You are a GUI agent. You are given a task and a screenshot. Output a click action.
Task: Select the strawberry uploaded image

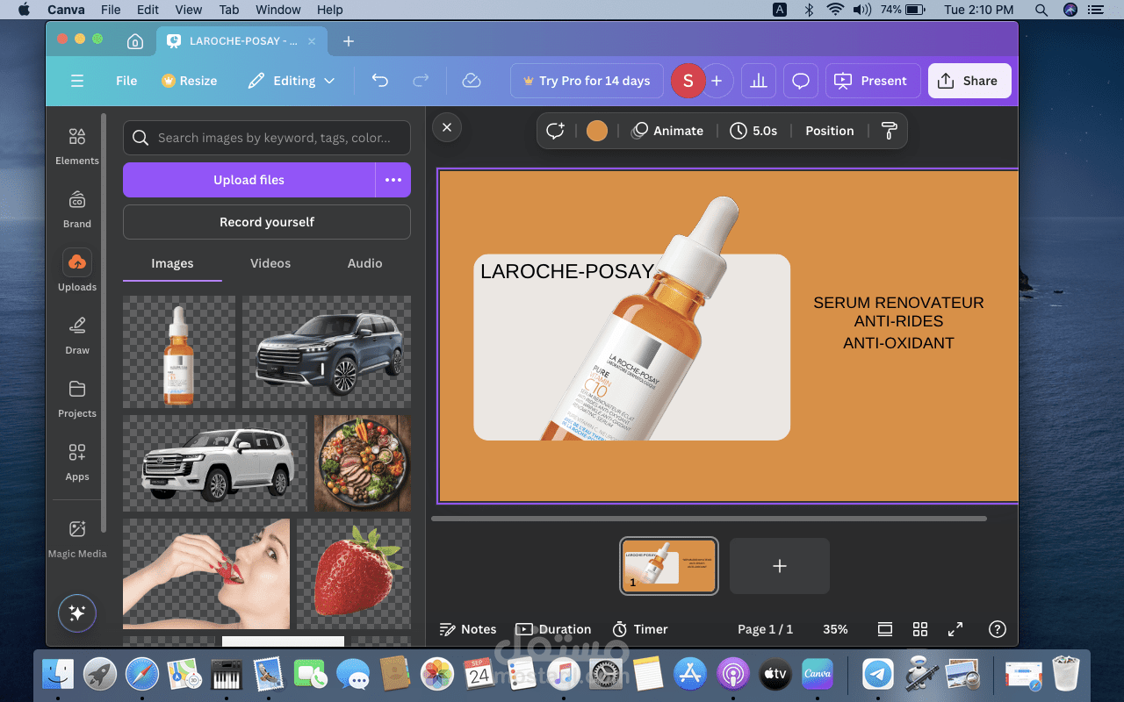(354, 574)
